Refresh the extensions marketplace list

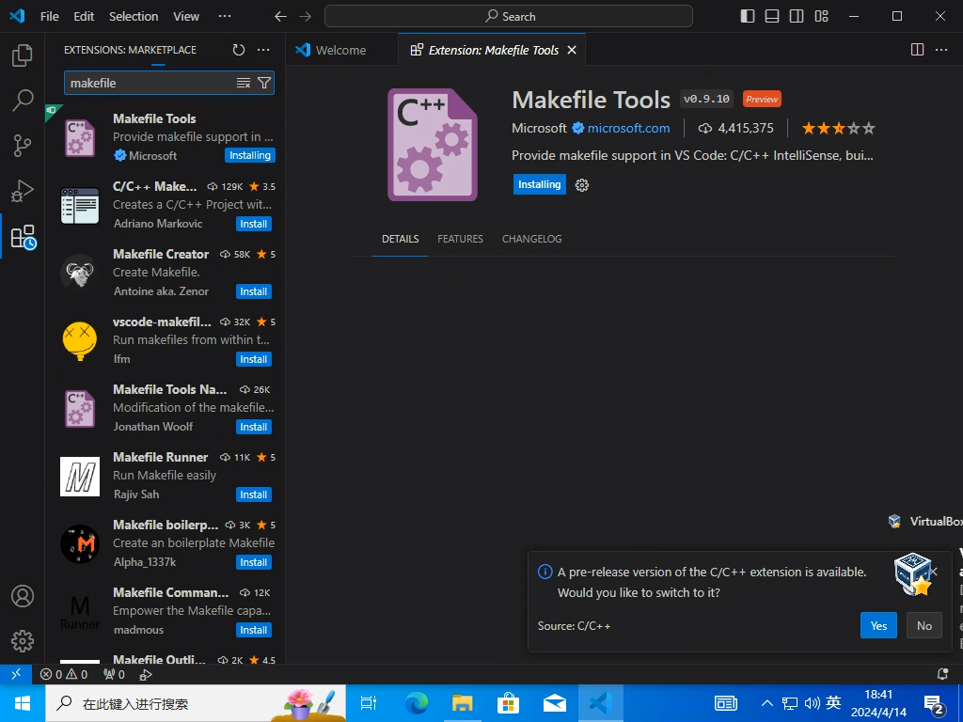click(238, 50)
